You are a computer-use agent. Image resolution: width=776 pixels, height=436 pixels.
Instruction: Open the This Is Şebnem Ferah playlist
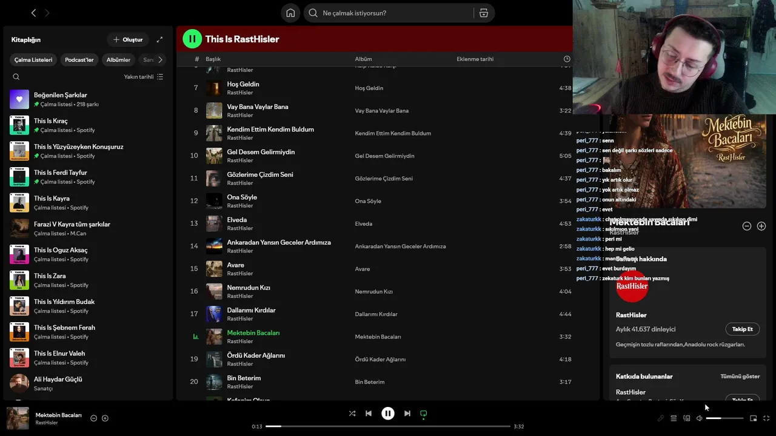[x=88, y=332]
